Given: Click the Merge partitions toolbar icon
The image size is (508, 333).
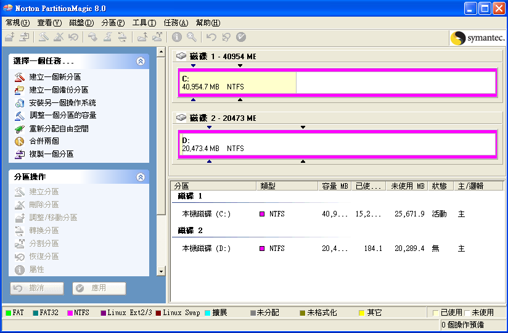Looking at the screenshot, I should click(x=142, y=37).
